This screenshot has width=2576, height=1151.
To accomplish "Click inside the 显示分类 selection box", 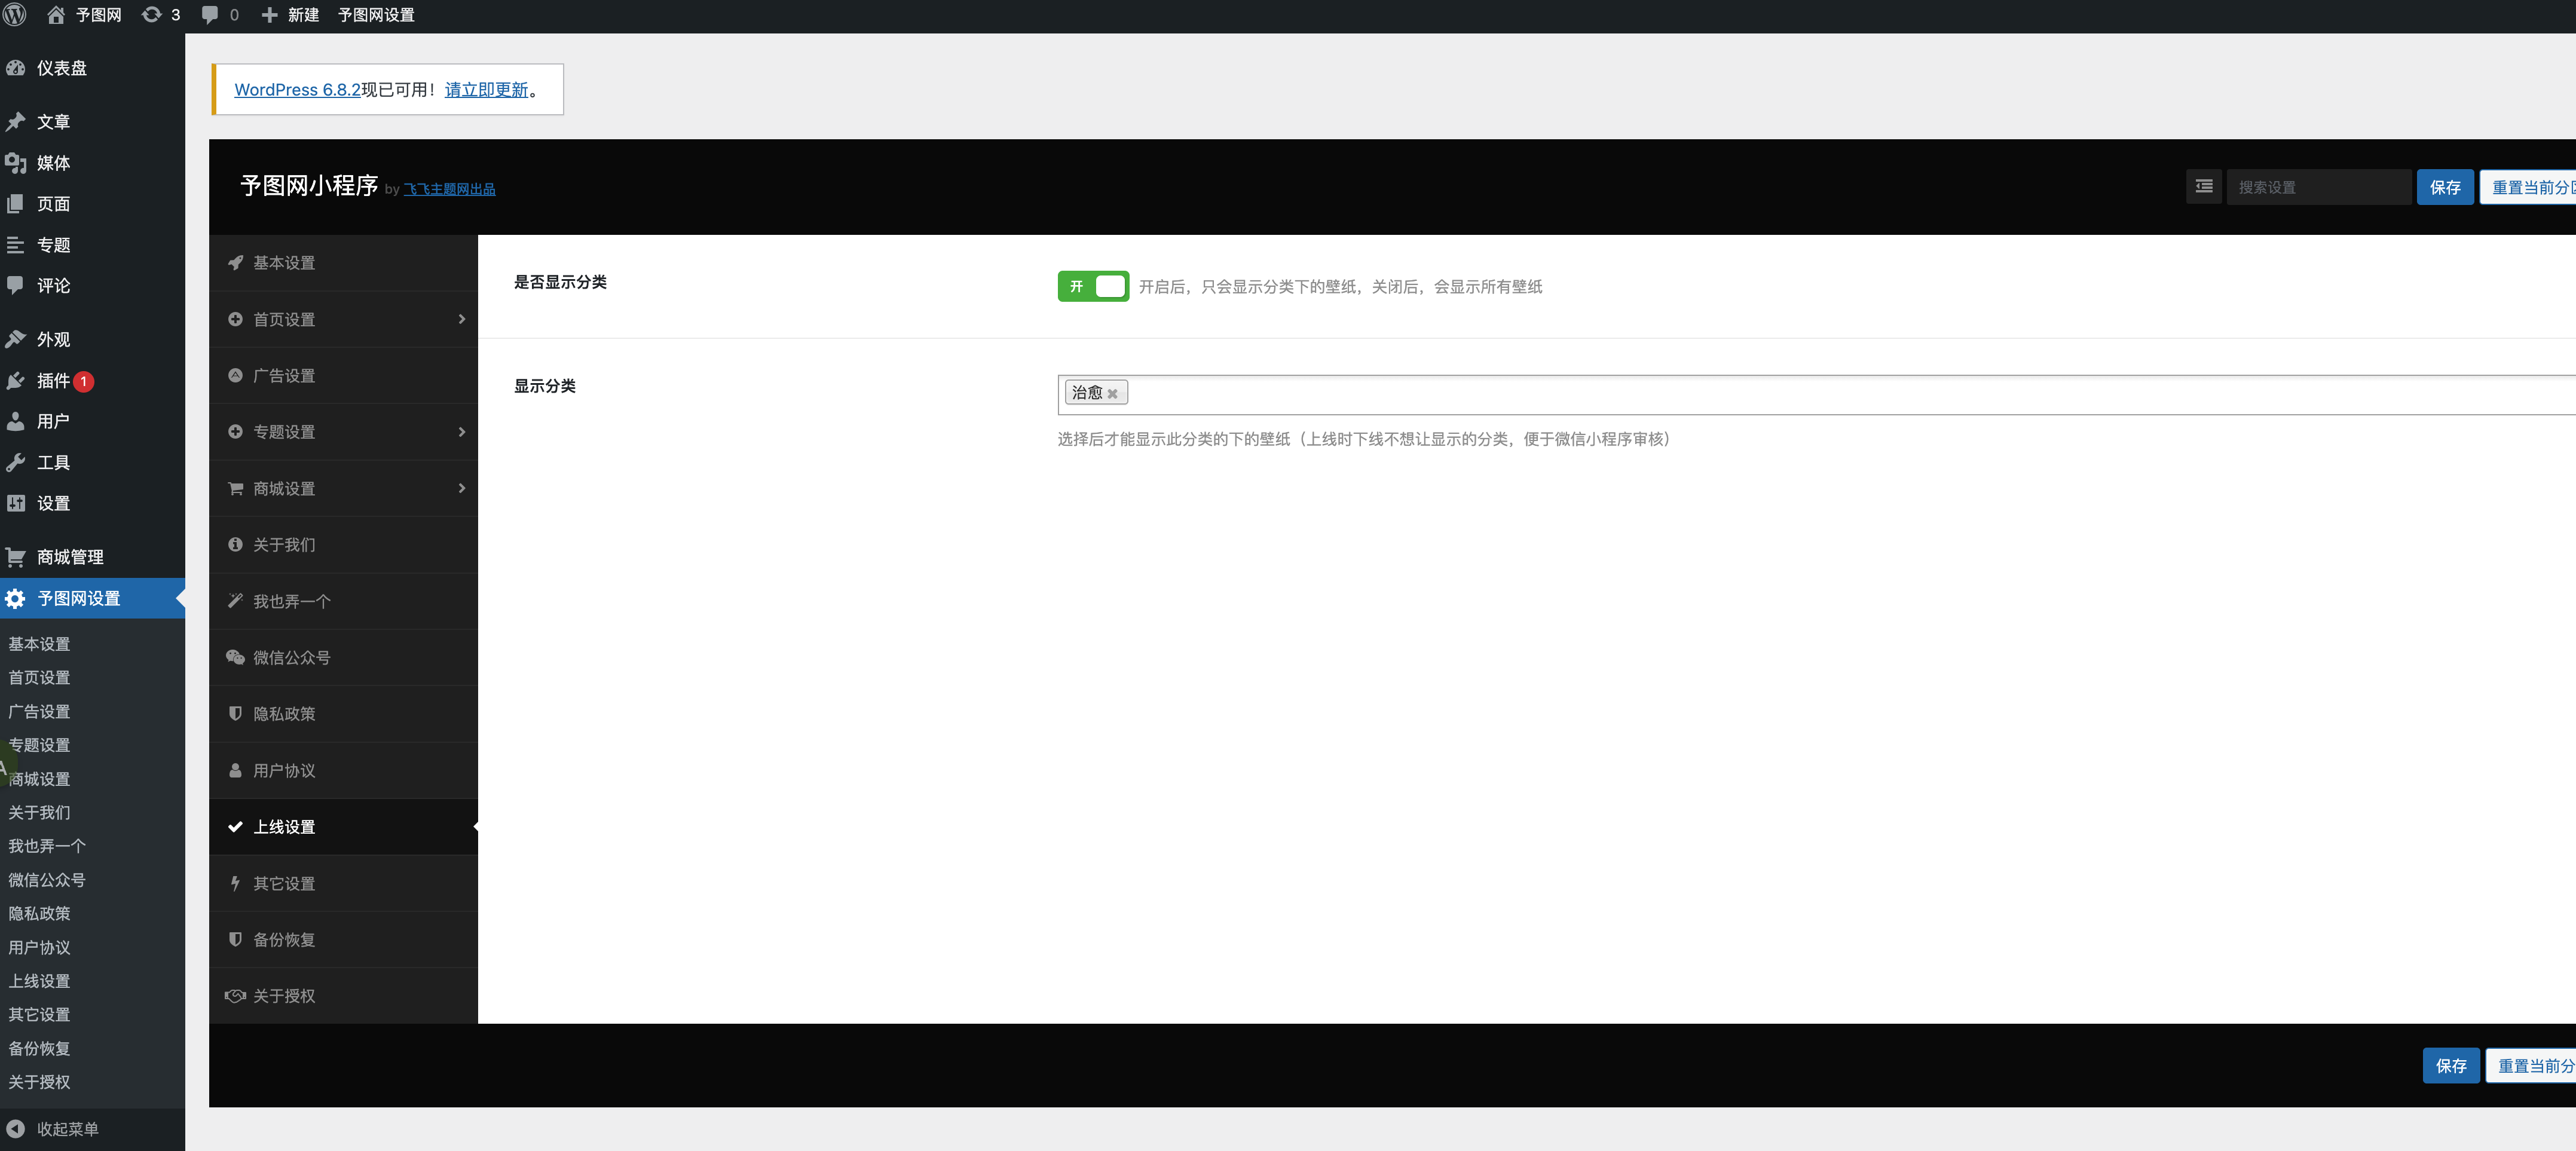I will tap(1800, 394).
